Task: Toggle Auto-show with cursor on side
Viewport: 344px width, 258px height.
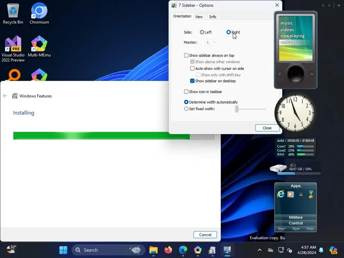Action: pos(192,69)
